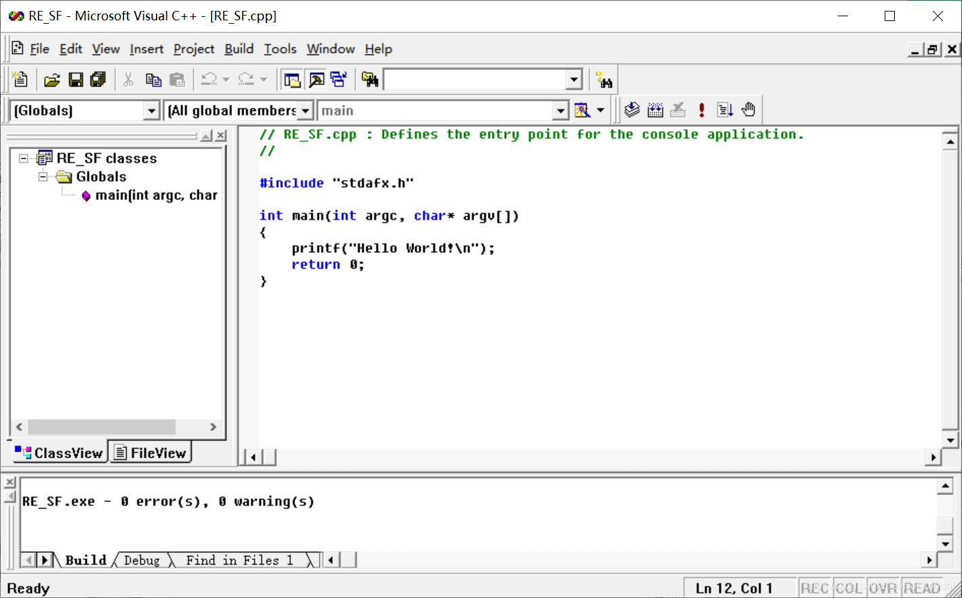The height and width of the screenshot is (598, 962).
Task: Click the Insert/Remove Breakpoint hand icon
Action: pos(748,110)
